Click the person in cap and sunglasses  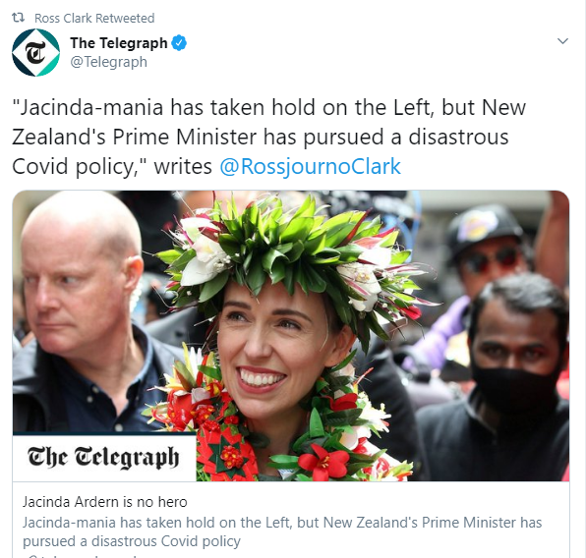486,254
